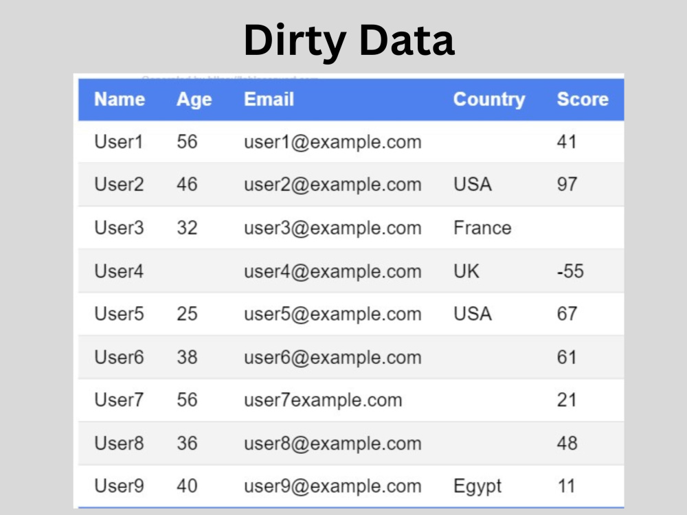Click USA in User2's row

tap(473, 184)
